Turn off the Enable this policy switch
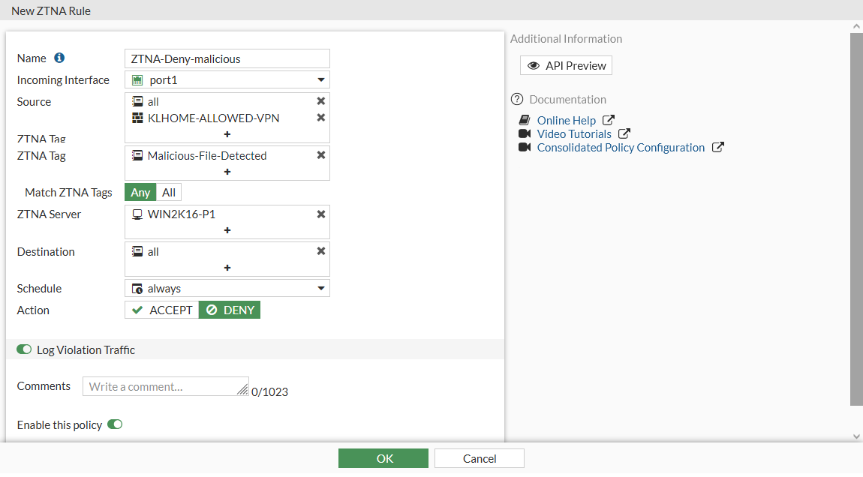This screenshot has height=477, width=863. 115,424
